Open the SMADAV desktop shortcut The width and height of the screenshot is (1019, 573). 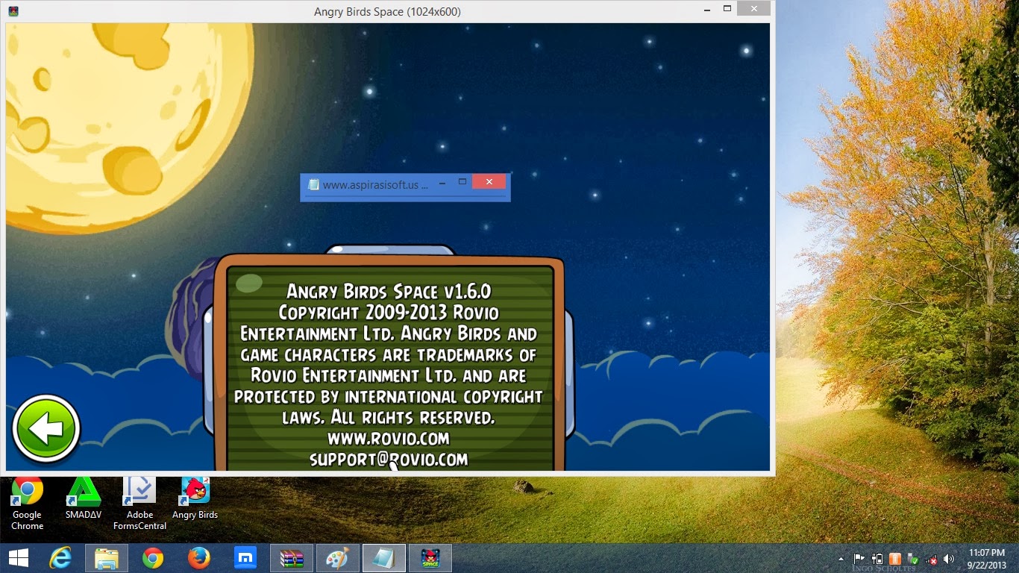pos(84,498)
